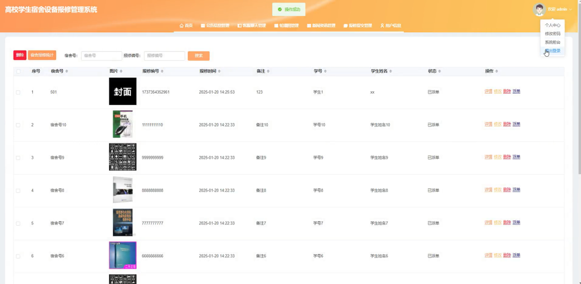
Task: Click 修改 for dormitory 501 row
Action: 498,91
